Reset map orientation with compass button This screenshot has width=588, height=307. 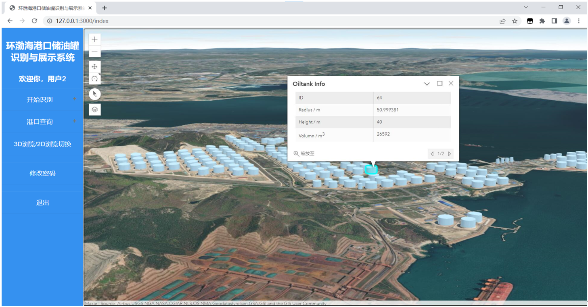coord(94,94)
